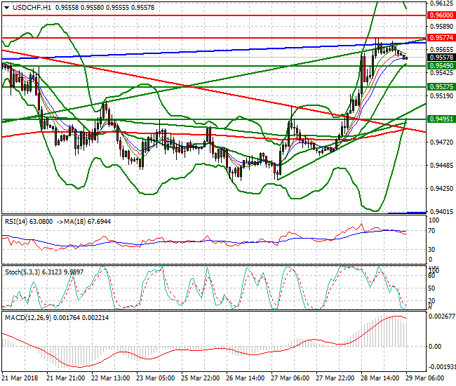This screenshot has height=386, width=456.
Task: Click the MACD scale value -0.001931
Action: click(x=441, y=367)
